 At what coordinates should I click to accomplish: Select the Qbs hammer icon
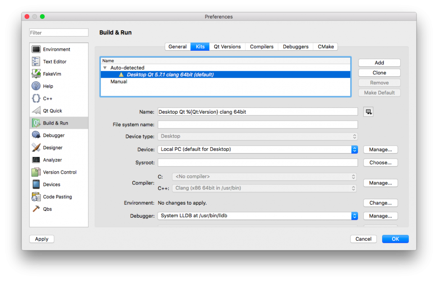pyautogui.click(x=36, y=209)
